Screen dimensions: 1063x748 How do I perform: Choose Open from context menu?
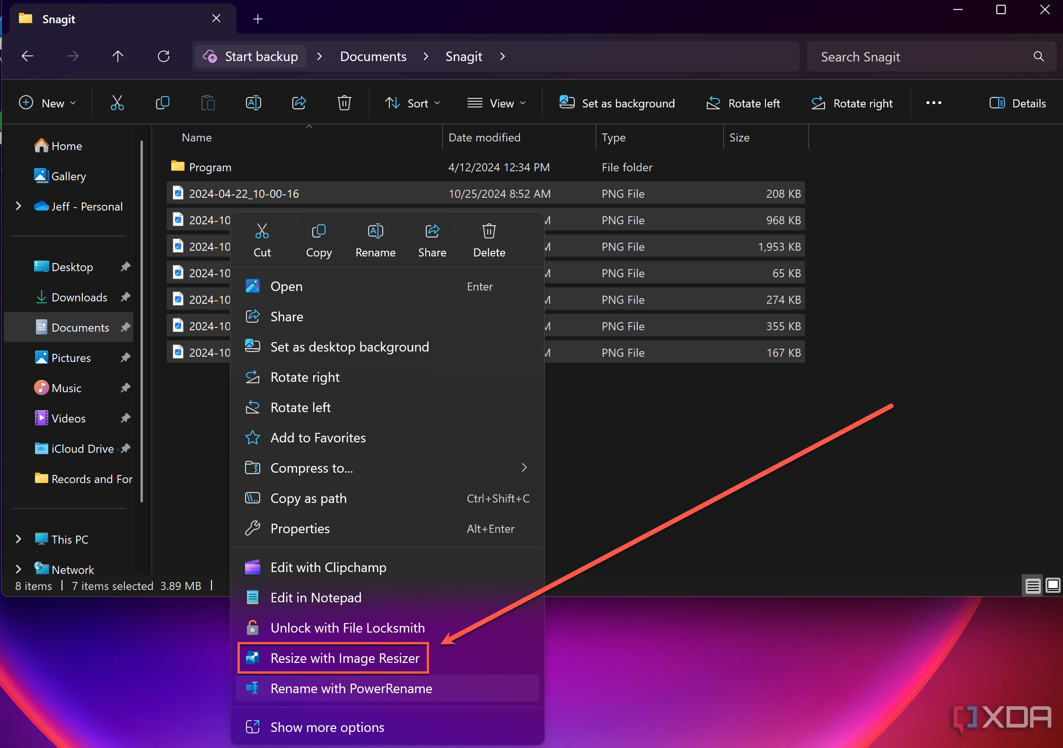(x=387, y=286)
